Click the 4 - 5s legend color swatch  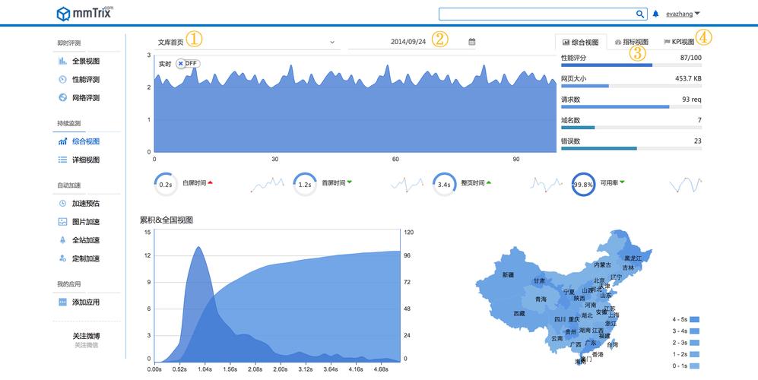694,320
